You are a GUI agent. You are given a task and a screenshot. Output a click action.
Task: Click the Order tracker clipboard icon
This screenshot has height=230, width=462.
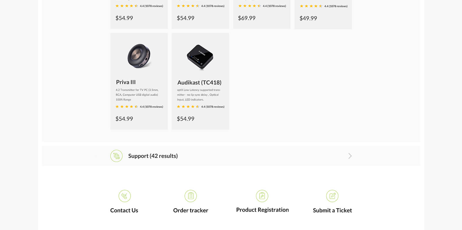pos(191,196)
